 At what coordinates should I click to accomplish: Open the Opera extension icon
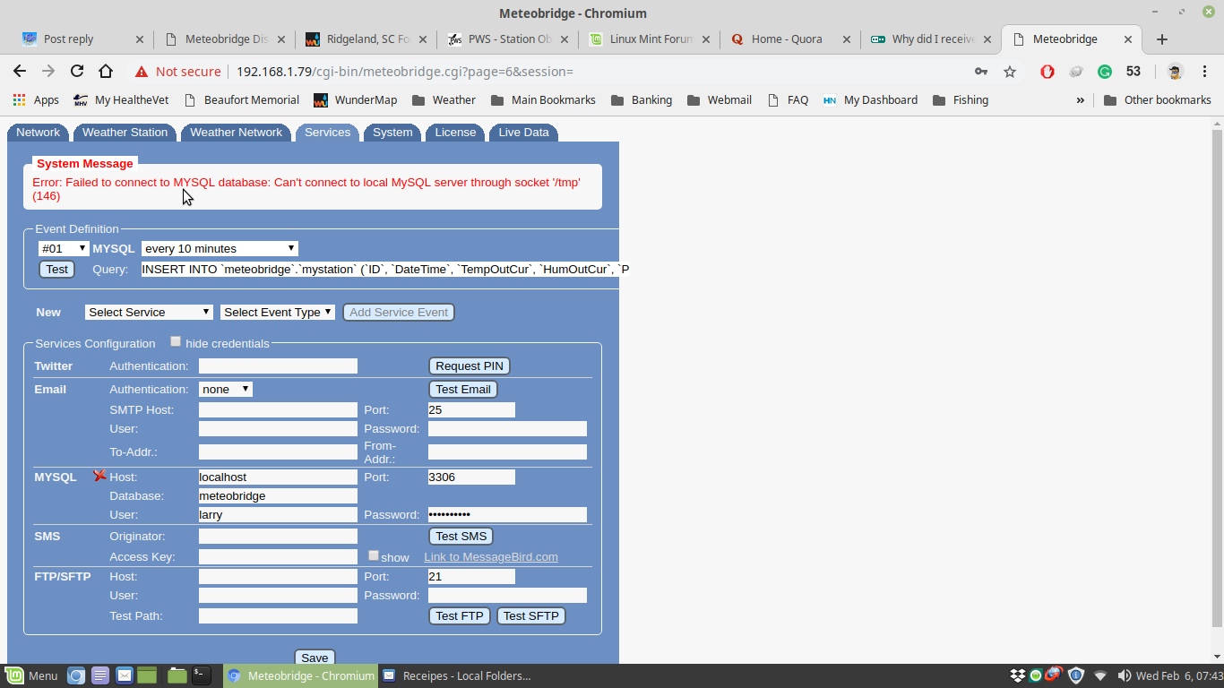[1047, 72]
